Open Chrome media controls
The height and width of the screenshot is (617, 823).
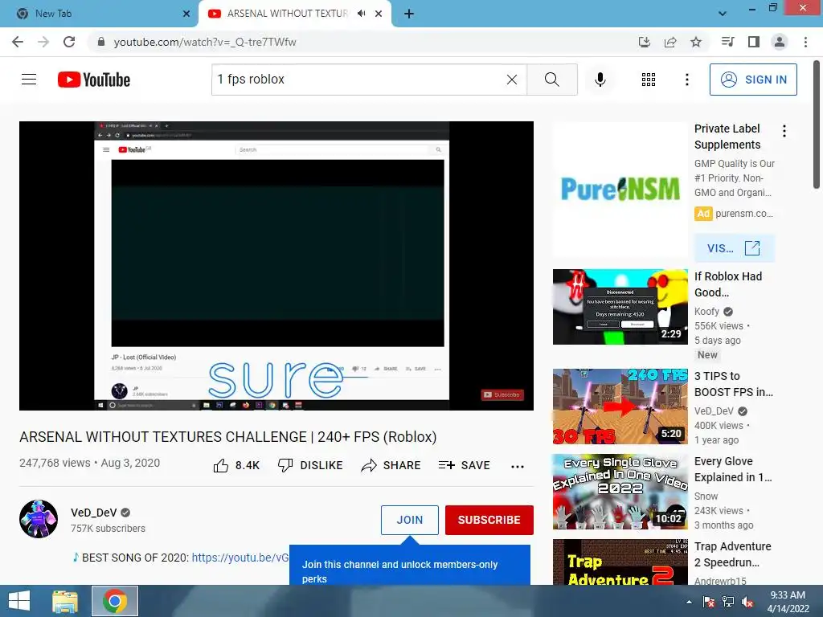click(727, 42)
